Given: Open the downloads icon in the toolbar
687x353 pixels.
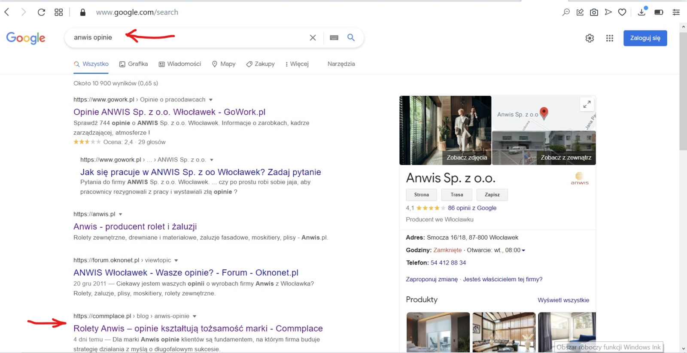Looking at the screenshot, I should coord(642,12).
